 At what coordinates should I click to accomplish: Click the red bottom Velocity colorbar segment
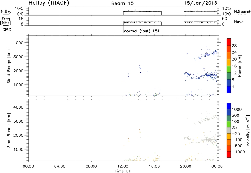[229, 155]
